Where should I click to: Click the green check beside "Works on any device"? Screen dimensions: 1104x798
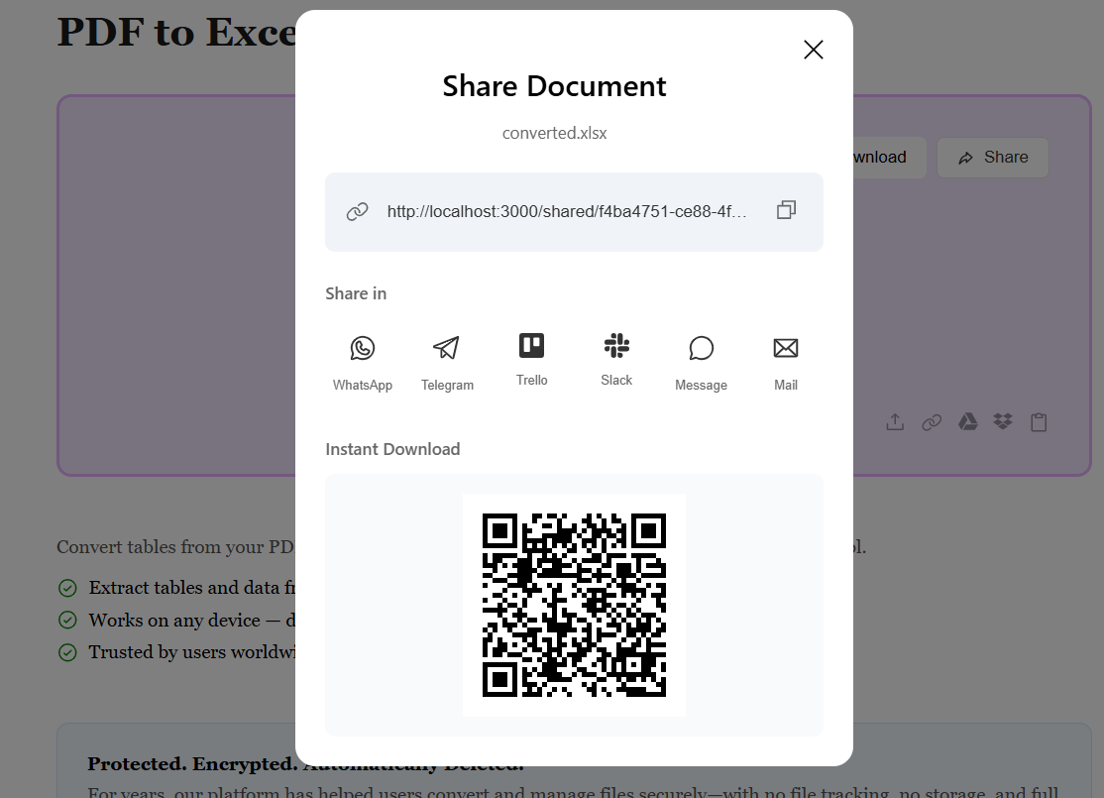coord(67,621)
